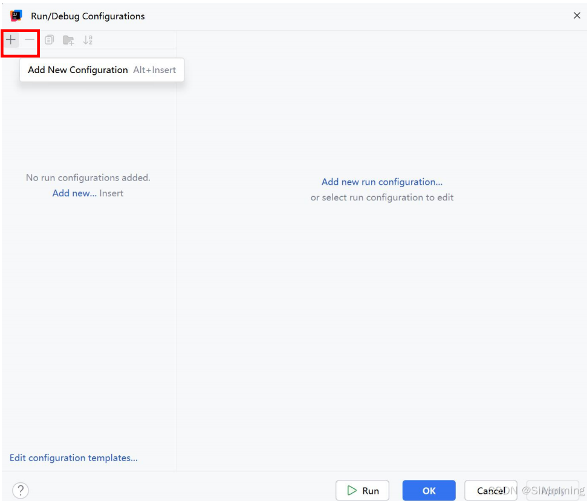Click the Create New Folder icon
The width and height of the screenshot is (587, 501).
coord(68,40)
